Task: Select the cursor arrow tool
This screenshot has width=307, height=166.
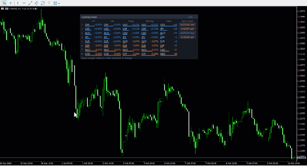Action: 4,3
